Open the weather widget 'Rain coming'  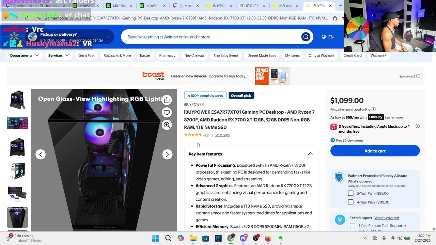pyautogui.click(x=24, y=238)
